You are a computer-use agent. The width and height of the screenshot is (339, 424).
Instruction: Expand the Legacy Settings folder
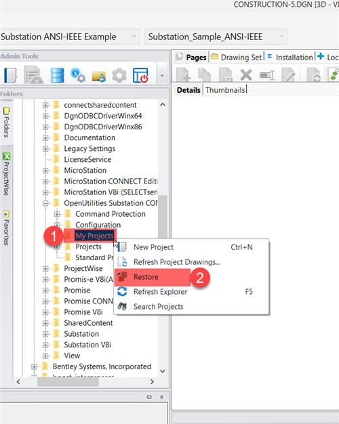click(45, 149)
